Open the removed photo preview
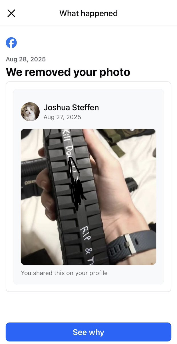This screenshot has width=177, height=344. (88, 197)
